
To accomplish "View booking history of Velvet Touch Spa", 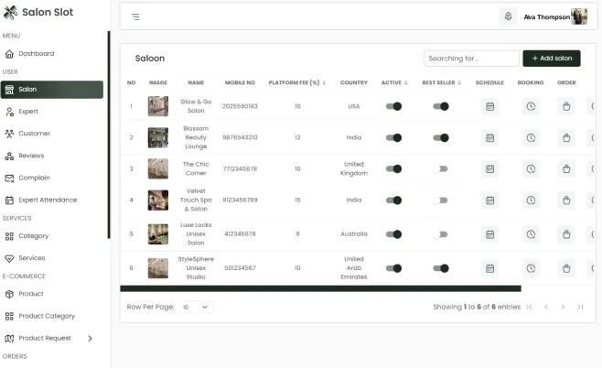I will pos(531,200).
